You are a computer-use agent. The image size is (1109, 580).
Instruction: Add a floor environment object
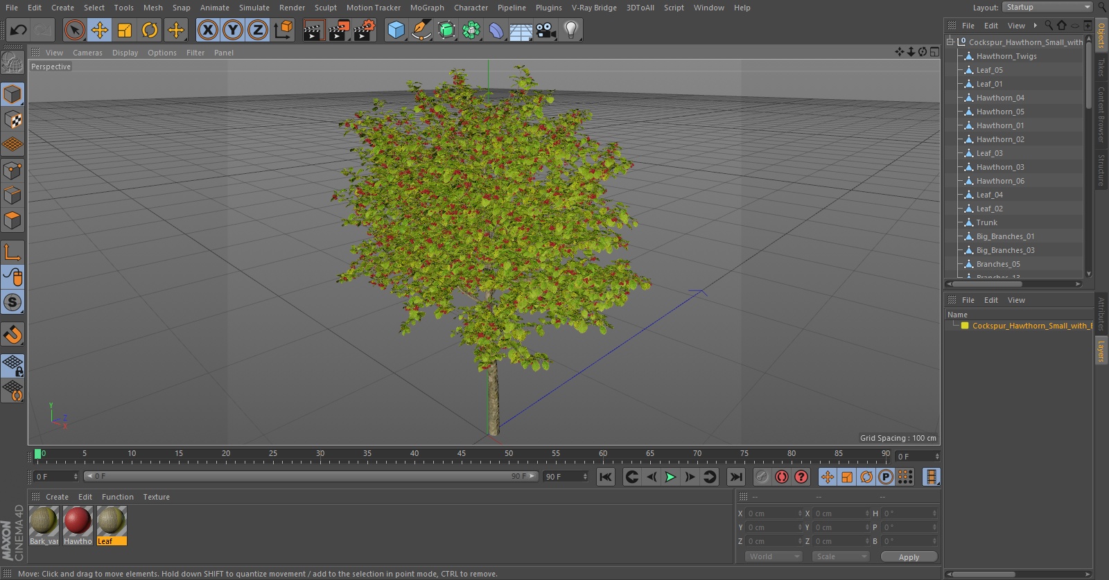tap(521, 30)
